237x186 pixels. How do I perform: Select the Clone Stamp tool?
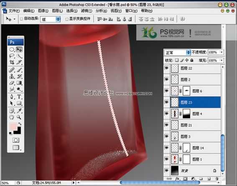coord(12,76)
